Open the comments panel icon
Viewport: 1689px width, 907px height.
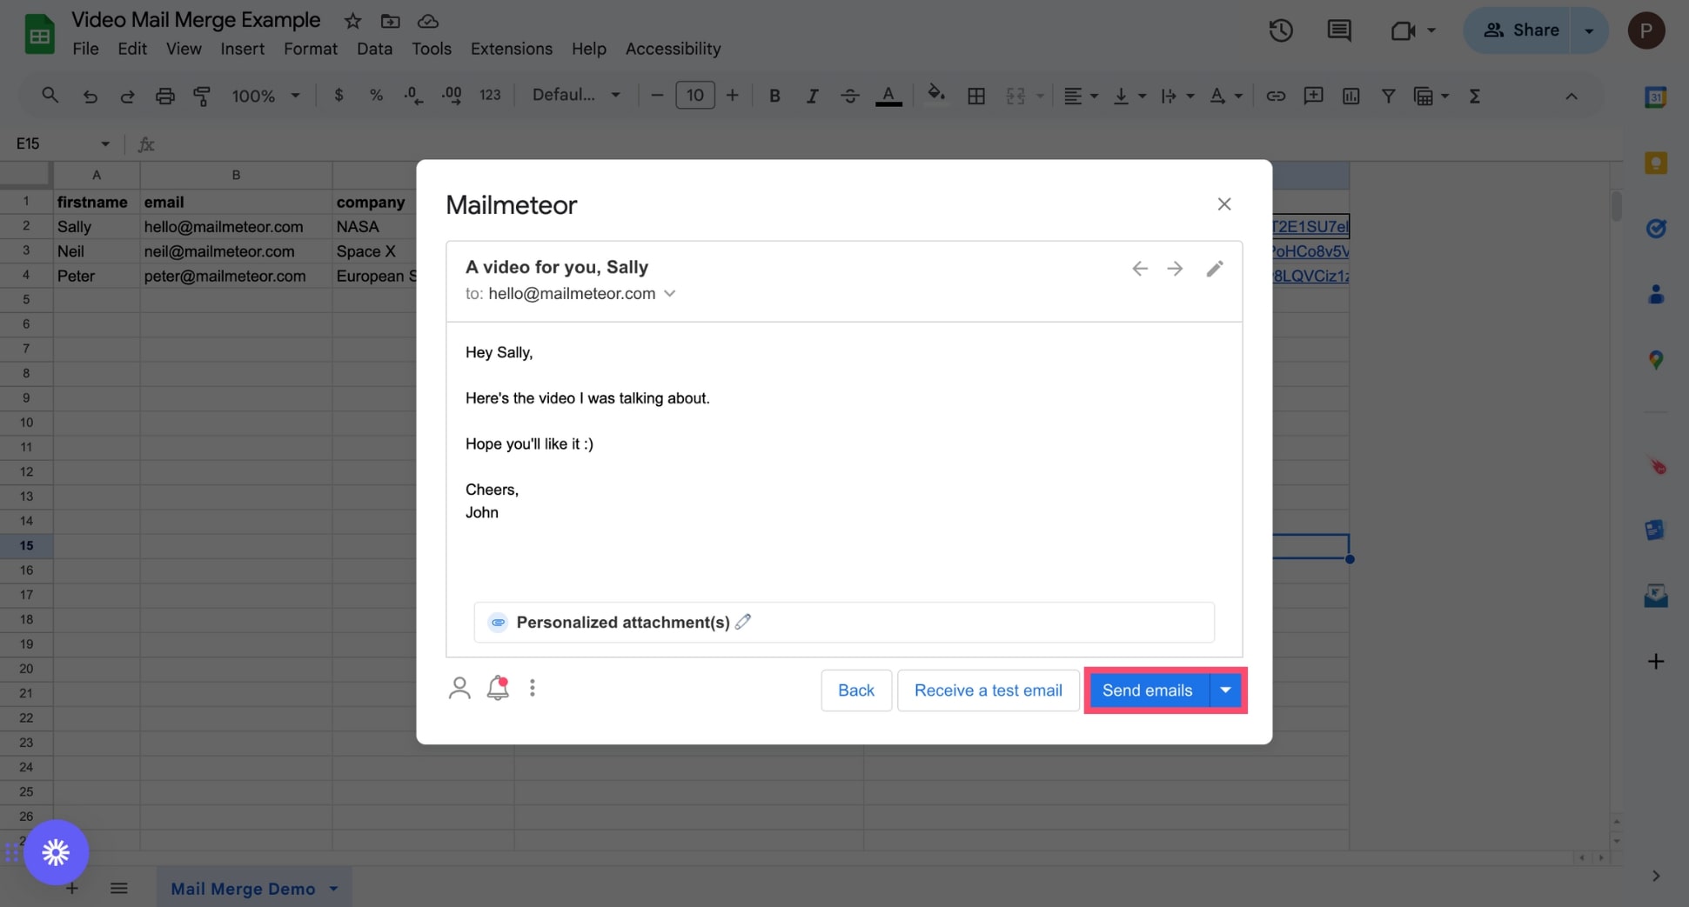pyautogui.click(x=1338, y=30)
